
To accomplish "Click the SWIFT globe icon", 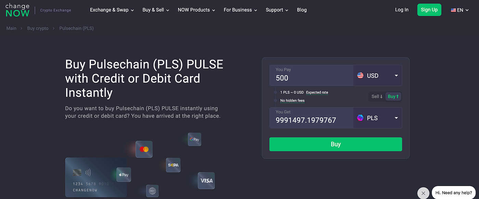I will [x=152, y=191].
